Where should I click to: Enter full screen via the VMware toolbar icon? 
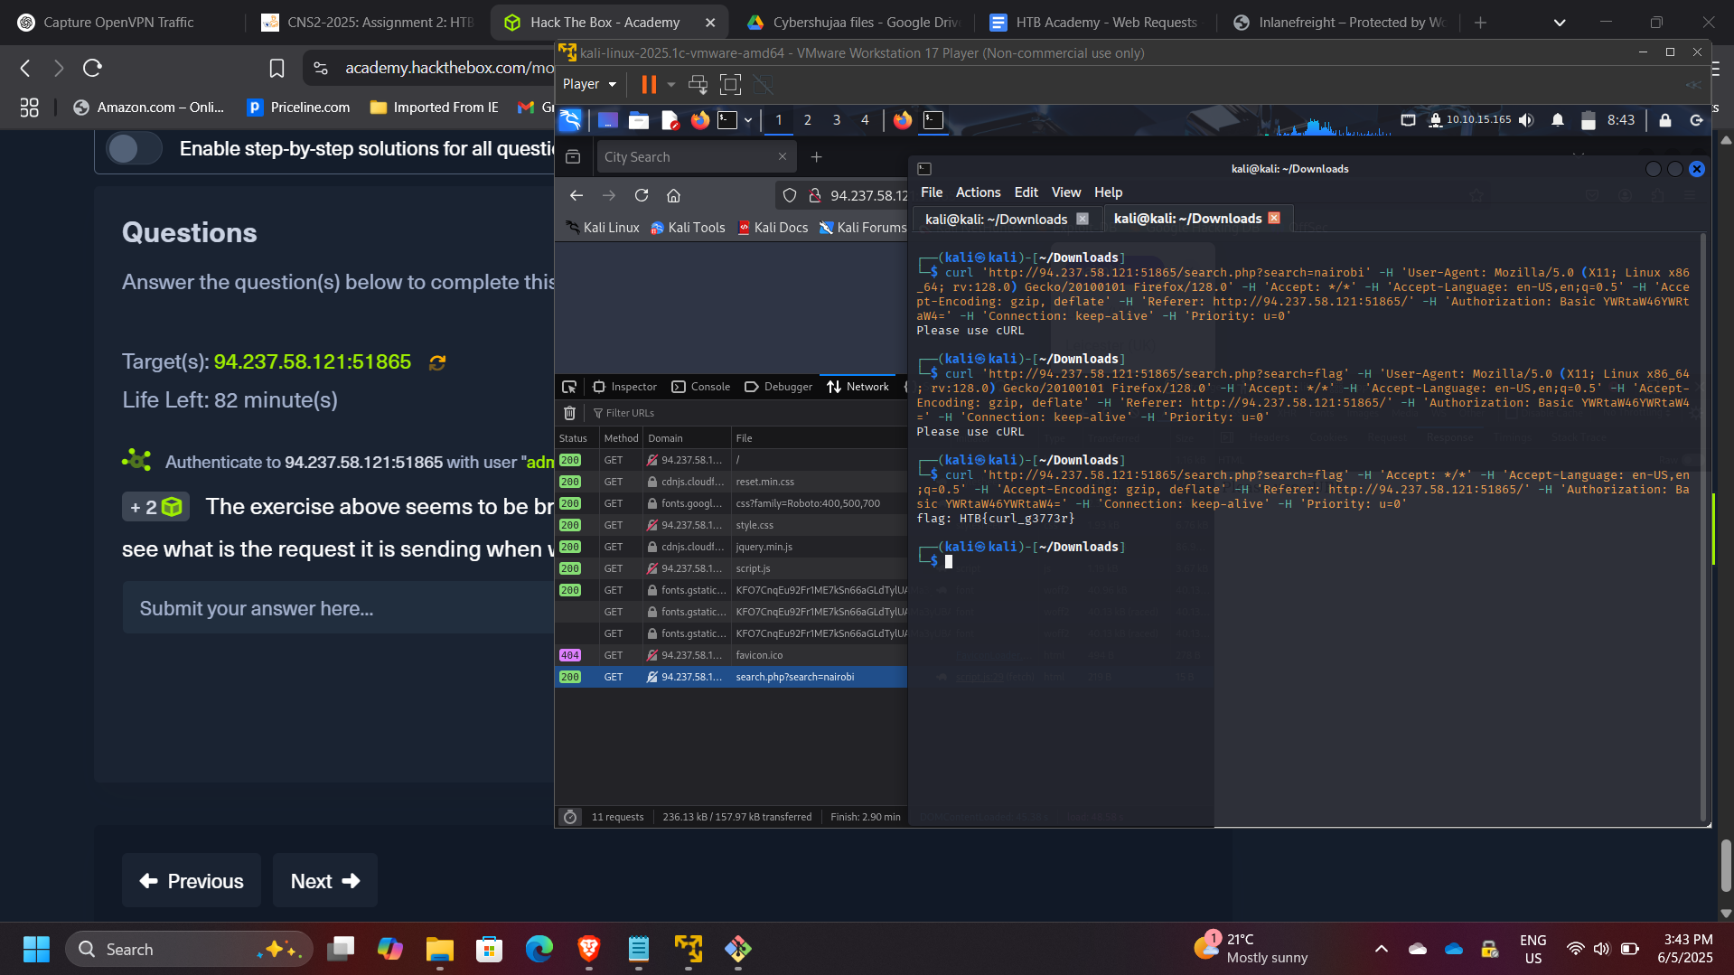tap(730, 84)
